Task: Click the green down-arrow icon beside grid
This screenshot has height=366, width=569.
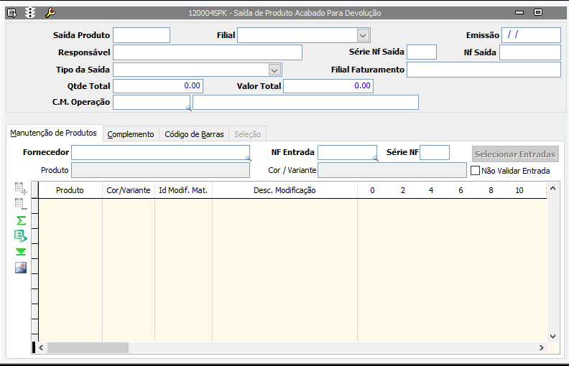Action: click(x=21, y=251)
